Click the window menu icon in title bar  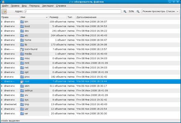pyautogui.click(x=3, y=2)
